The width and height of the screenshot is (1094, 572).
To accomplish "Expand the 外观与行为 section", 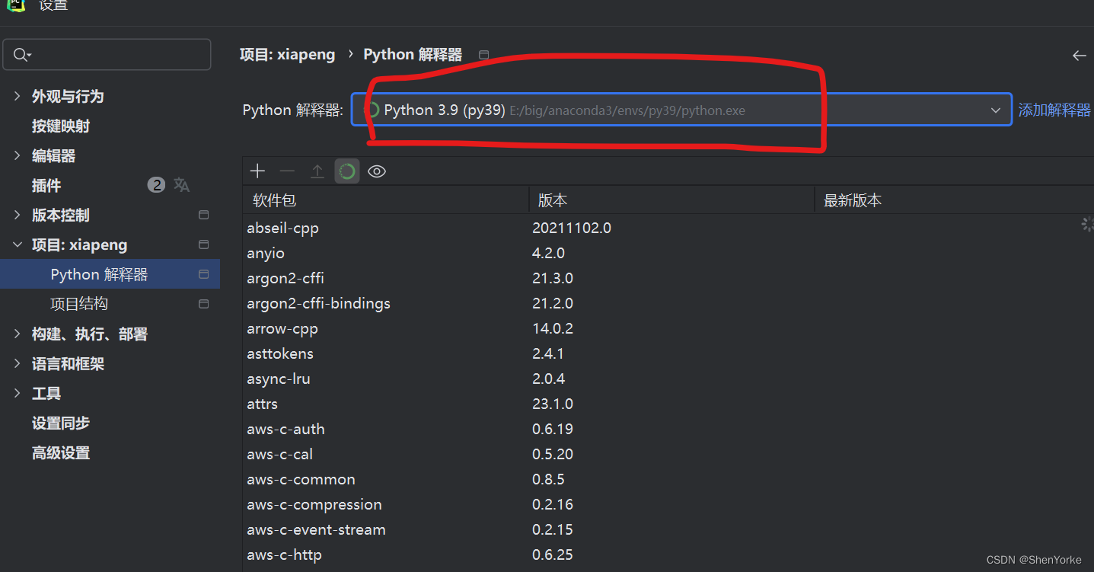I will point(17,96).
